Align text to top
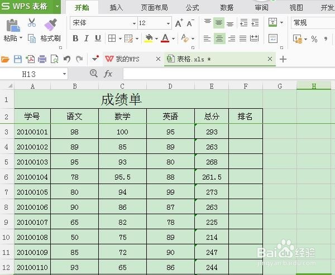 pos(208,23)
